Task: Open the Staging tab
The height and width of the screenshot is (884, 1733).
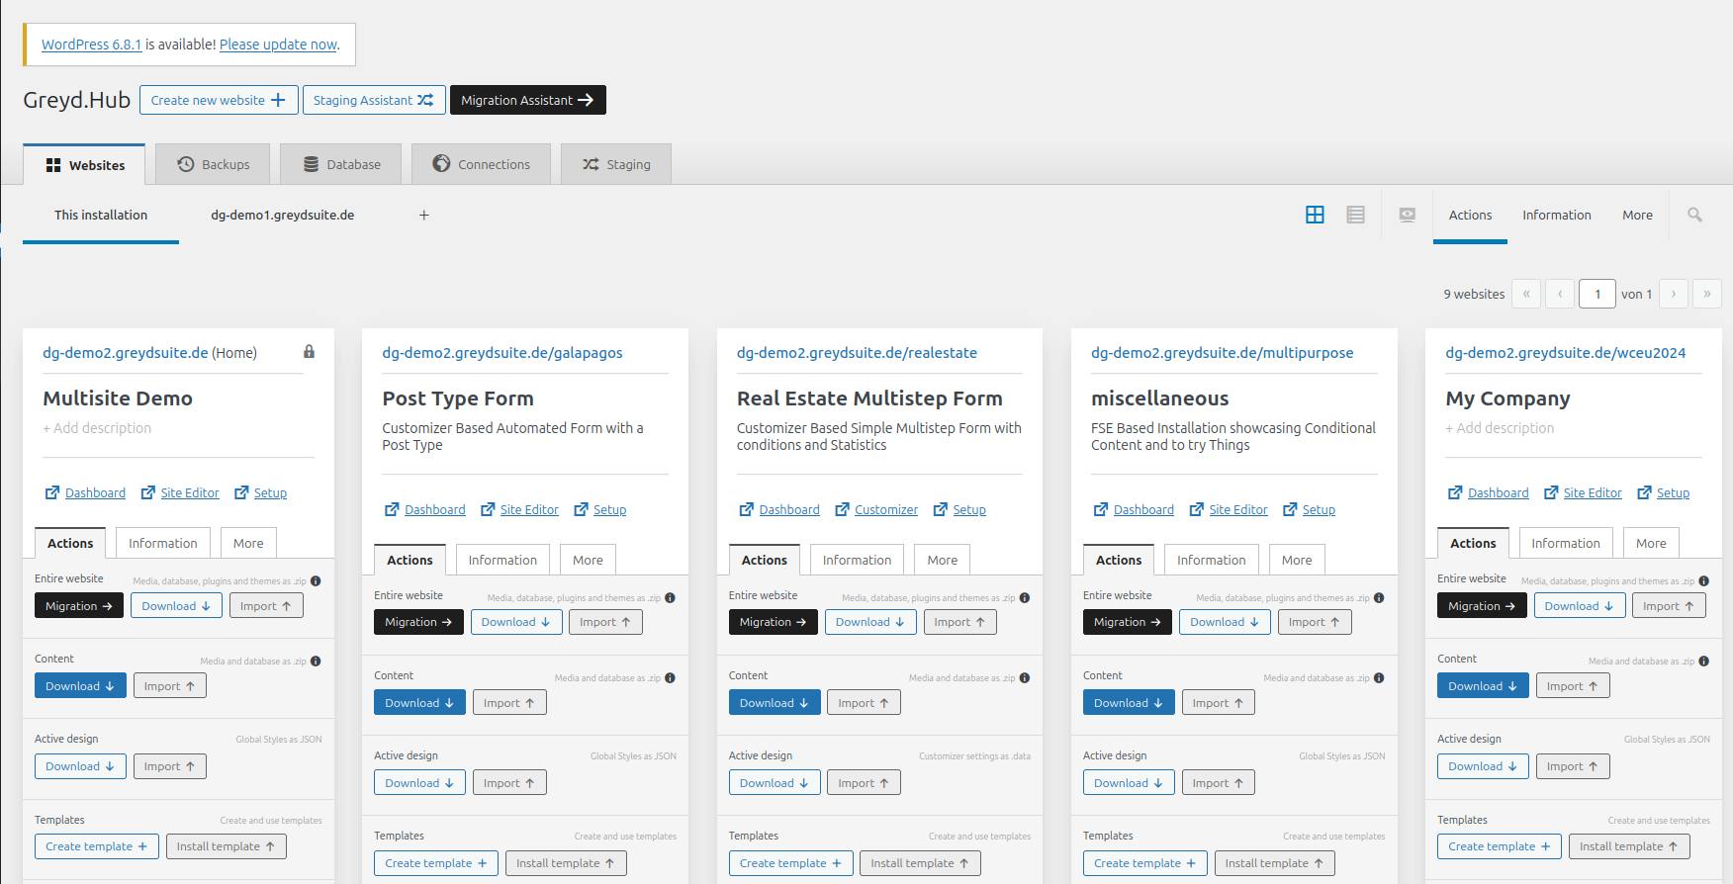Action: tap(616, 164)
